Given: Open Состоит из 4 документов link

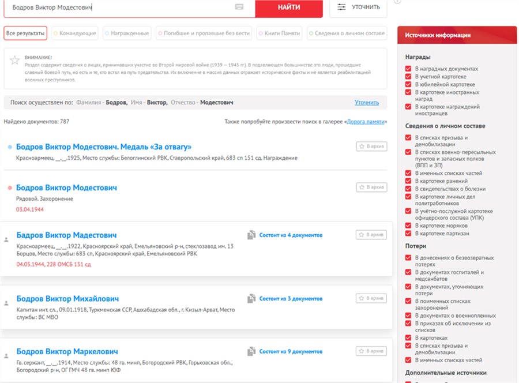Looking at the screenshot, I should pyautogui.click(x=291, y=235).
